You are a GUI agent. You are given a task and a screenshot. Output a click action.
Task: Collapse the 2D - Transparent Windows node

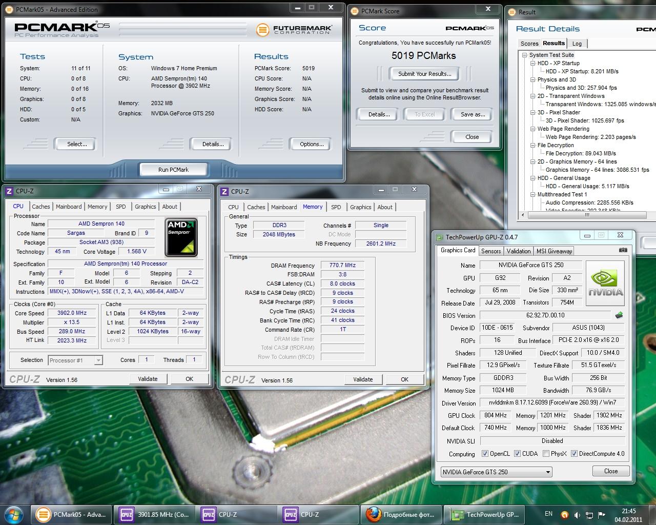(x=532, y=96)
